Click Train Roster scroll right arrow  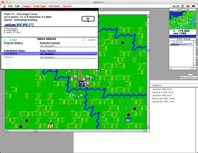click(x=192, y=68)
